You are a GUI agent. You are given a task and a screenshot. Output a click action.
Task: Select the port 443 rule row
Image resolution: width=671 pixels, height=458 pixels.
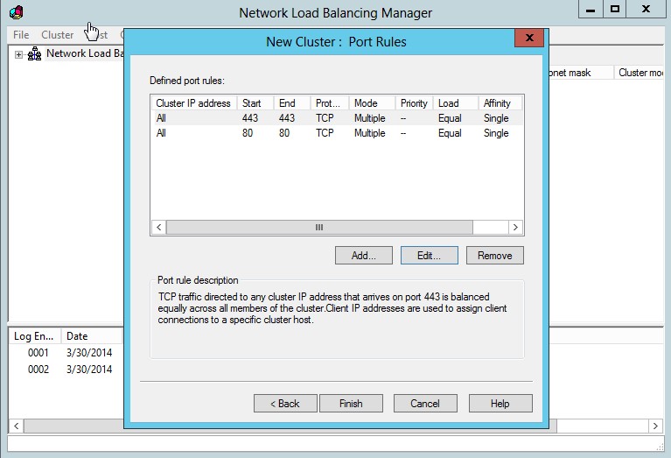[x=332, y=118]
